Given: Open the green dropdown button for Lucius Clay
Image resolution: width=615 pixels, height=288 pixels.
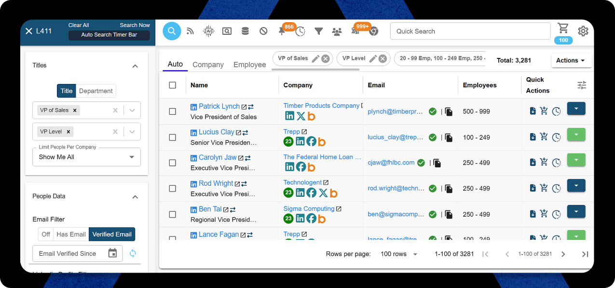Looking at the screenshot, I should click(x=576, y=135).
